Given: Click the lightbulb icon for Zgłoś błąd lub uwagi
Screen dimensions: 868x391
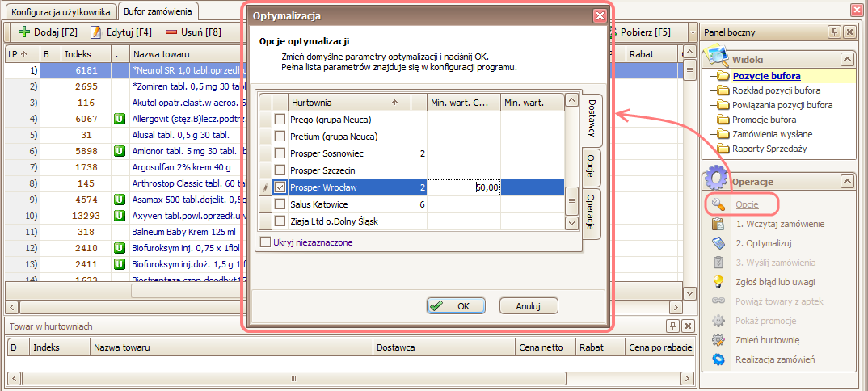Looking at the screenshot, I should (718, 282).
